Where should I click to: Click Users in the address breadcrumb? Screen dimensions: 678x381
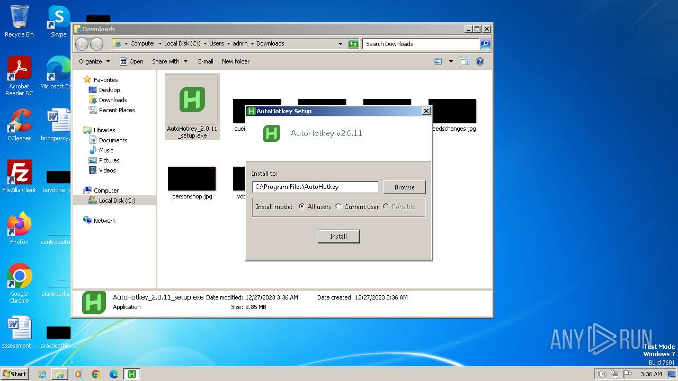click(x=216, y=44)
